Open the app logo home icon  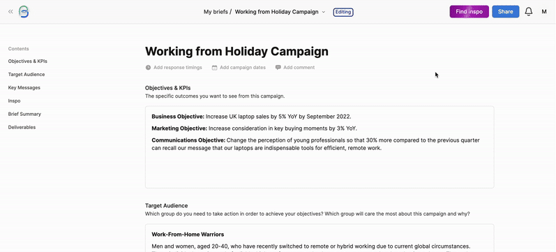pos(24,12)
